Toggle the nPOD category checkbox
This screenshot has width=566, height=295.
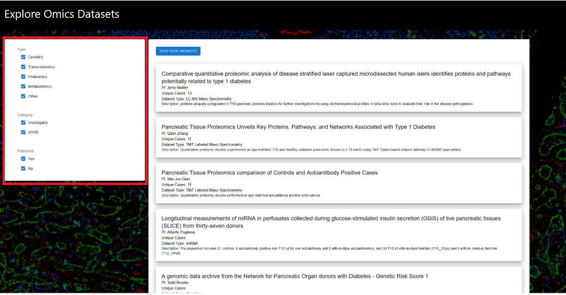click(x=23, y=133)
